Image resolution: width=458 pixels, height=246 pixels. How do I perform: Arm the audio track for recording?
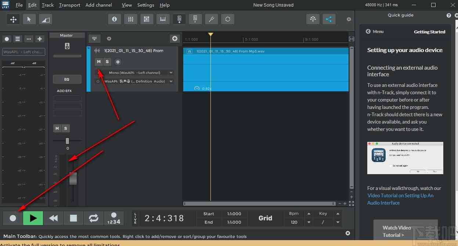(x=118, y=62)
